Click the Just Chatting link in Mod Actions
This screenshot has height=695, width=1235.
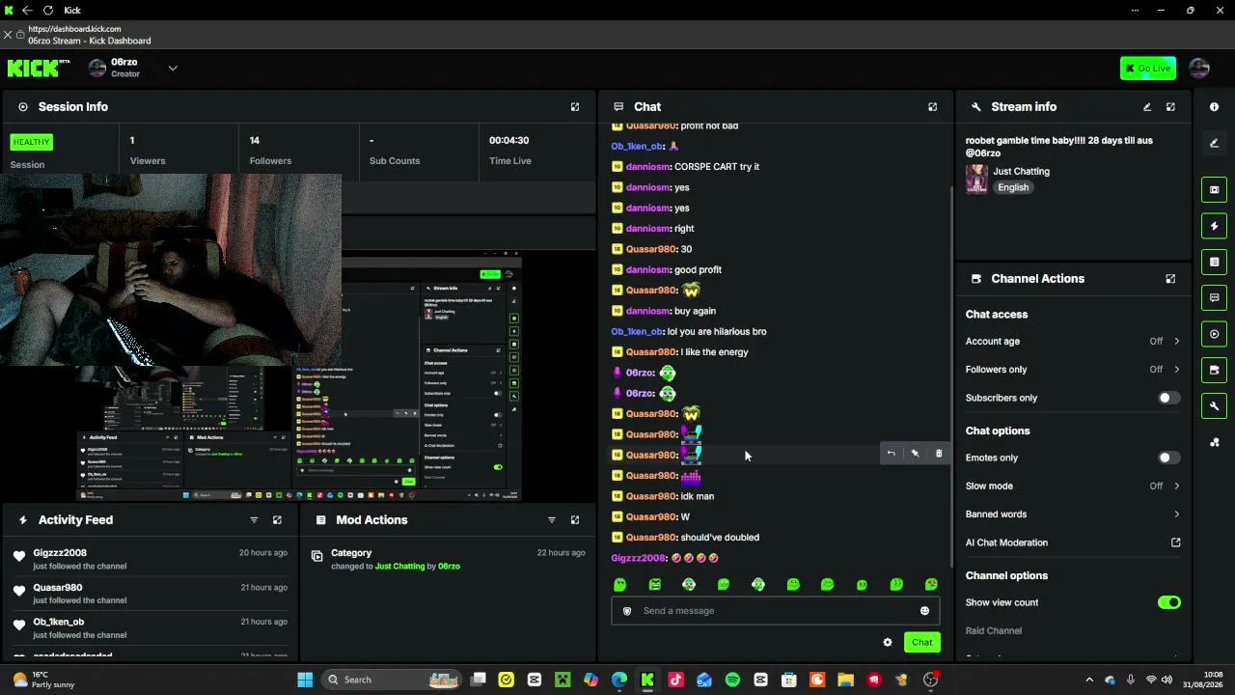399,567
